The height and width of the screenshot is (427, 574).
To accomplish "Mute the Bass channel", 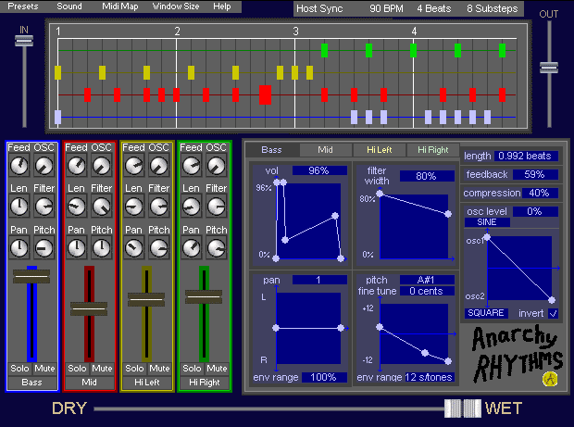I will click(44, 369).
